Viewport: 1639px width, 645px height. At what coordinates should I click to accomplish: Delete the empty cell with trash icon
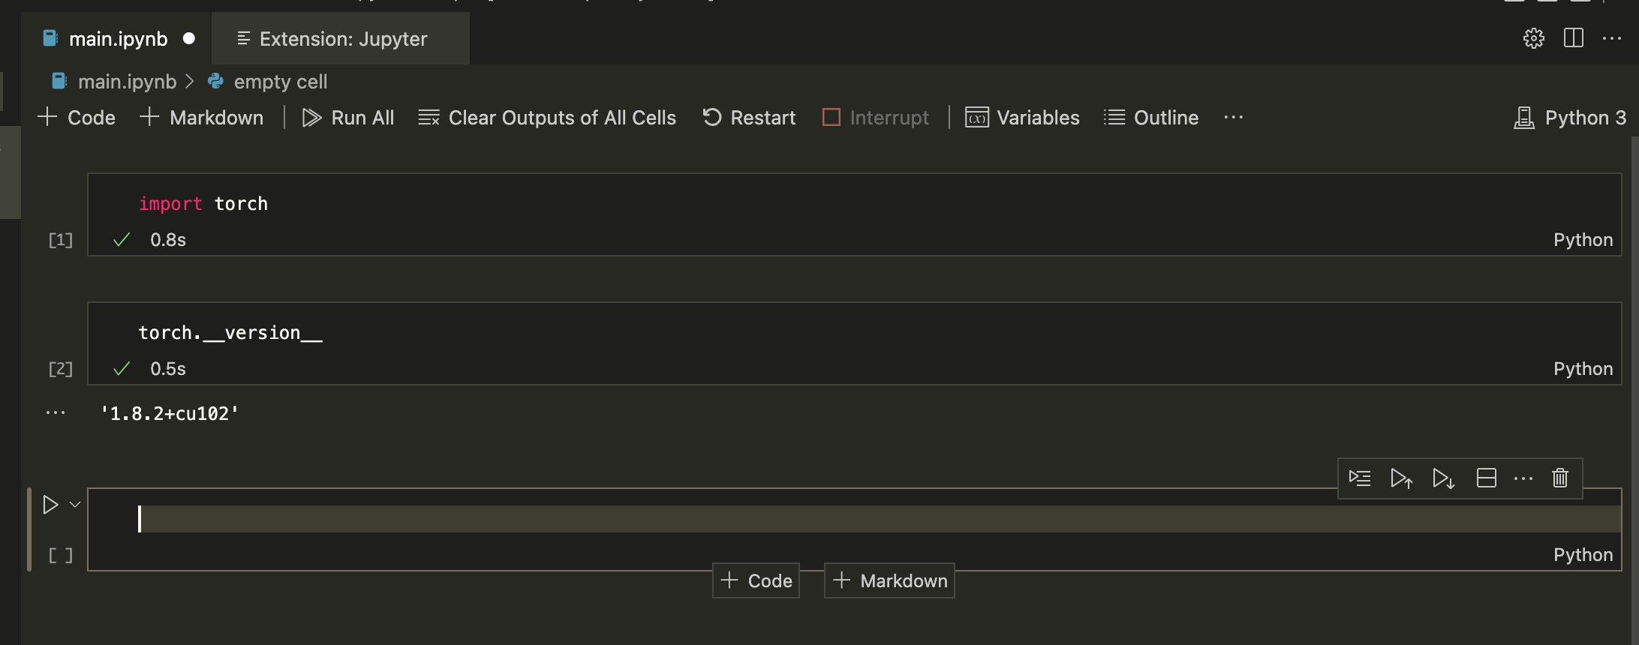pyautogui.click(x=1560, y=478)
